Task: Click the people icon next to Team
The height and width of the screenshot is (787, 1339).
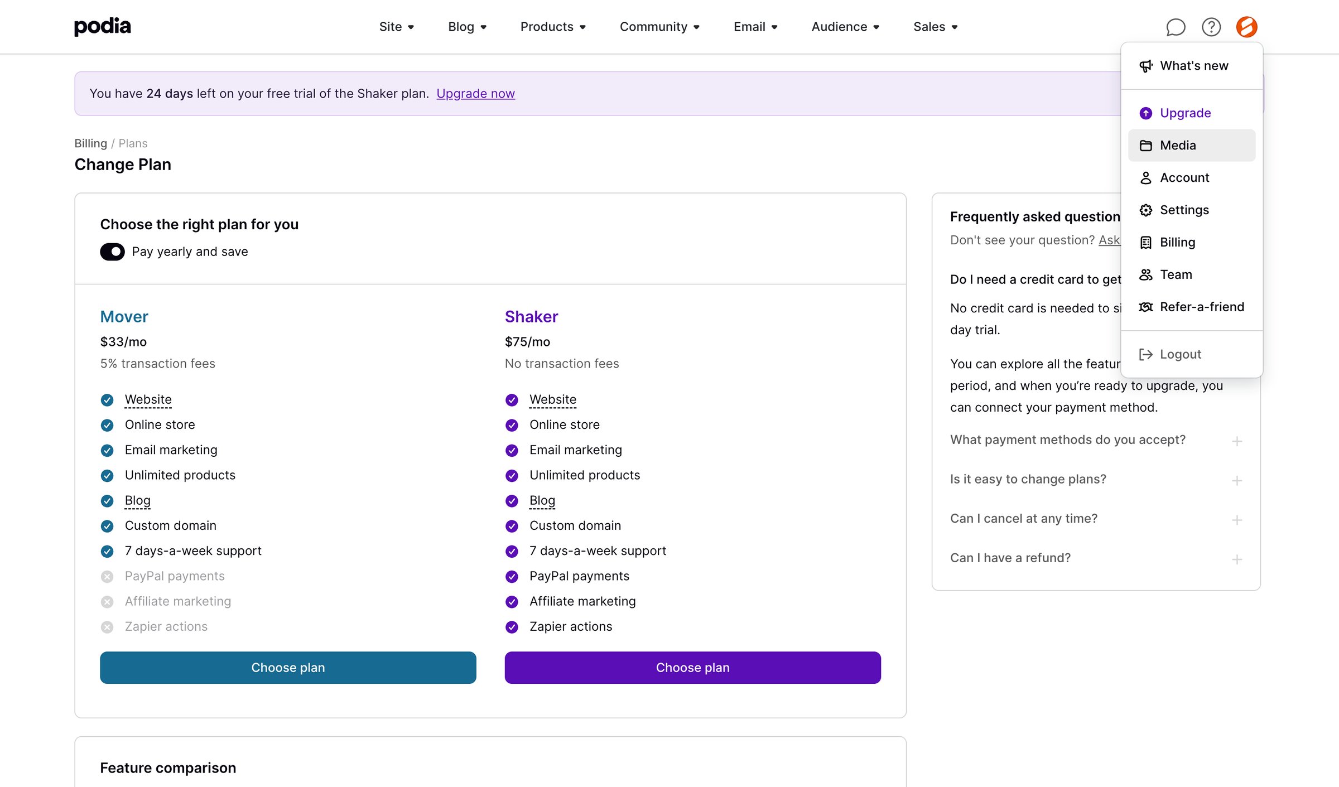Action: tap(1146, 275)
